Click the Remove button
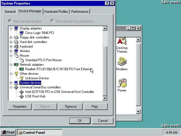Image resolution: width=181 pixels, height=136 pixels. pyautogui.click(x=71, y=107)
